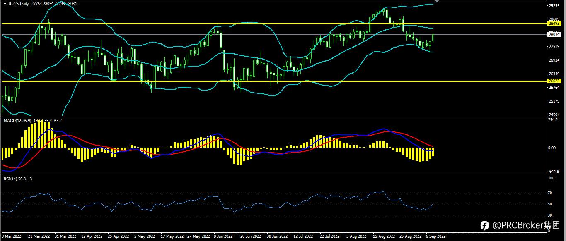Click the 24594 price axis value
This screenshot has height=241, width=566.
554,115
